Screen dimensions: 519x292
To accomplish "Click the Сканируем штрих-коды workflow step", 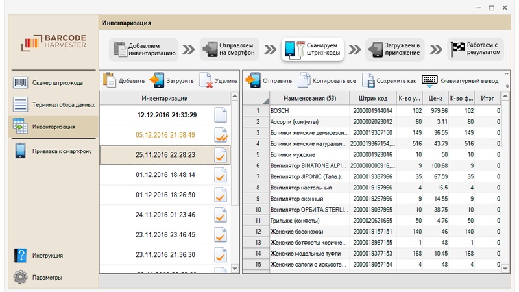I will click(x=312, y=49).
